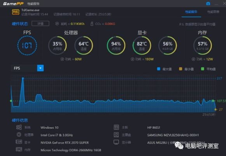Click the motherboard icon in hardware info
Viewport: 226px width, 156px height.
tap(116, 127)
